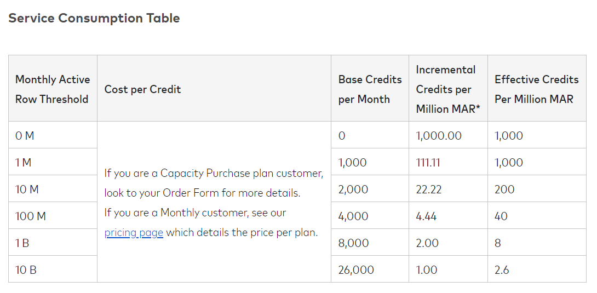Select the 2.6 effective credits cell
The height and width of the screenshot is (293, 597).
point(502,270)
